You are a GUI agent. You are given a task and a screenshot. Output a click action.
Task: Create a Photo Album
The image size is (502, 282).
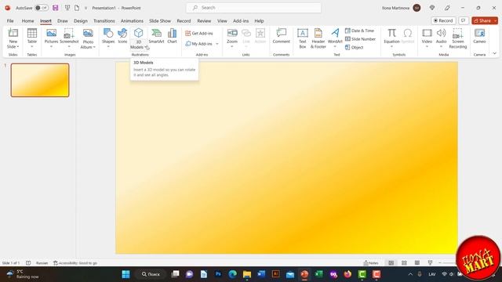click(x=88, y=38)
